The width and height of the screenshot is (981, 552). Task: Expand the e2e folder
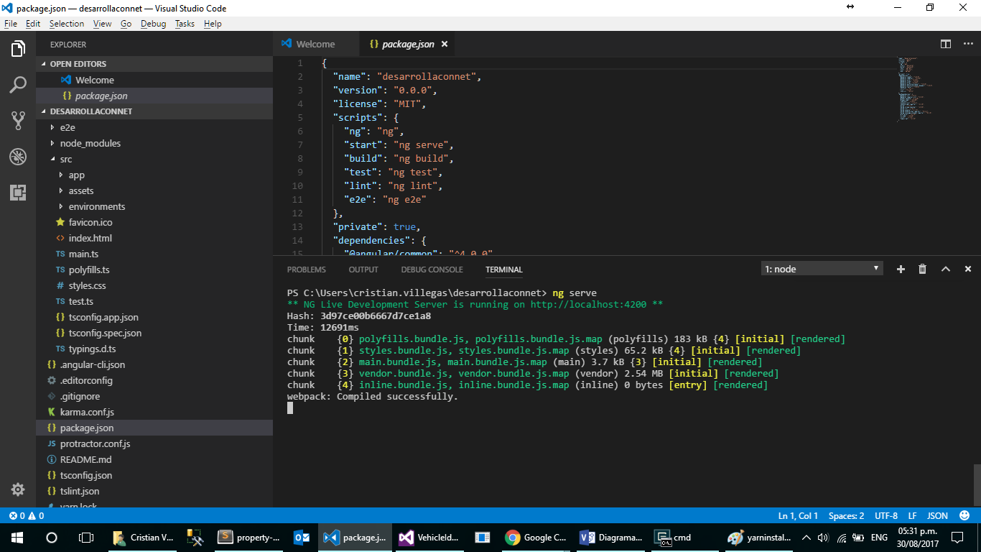tap(67, 127)
